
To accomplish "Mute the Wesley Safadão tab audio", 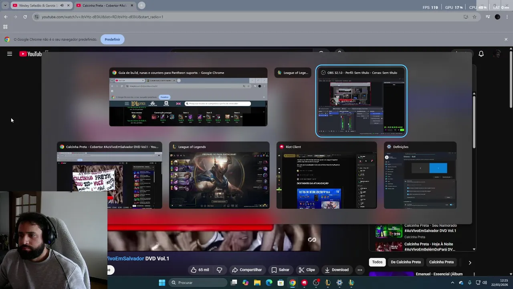I will (x=62, y=6).
